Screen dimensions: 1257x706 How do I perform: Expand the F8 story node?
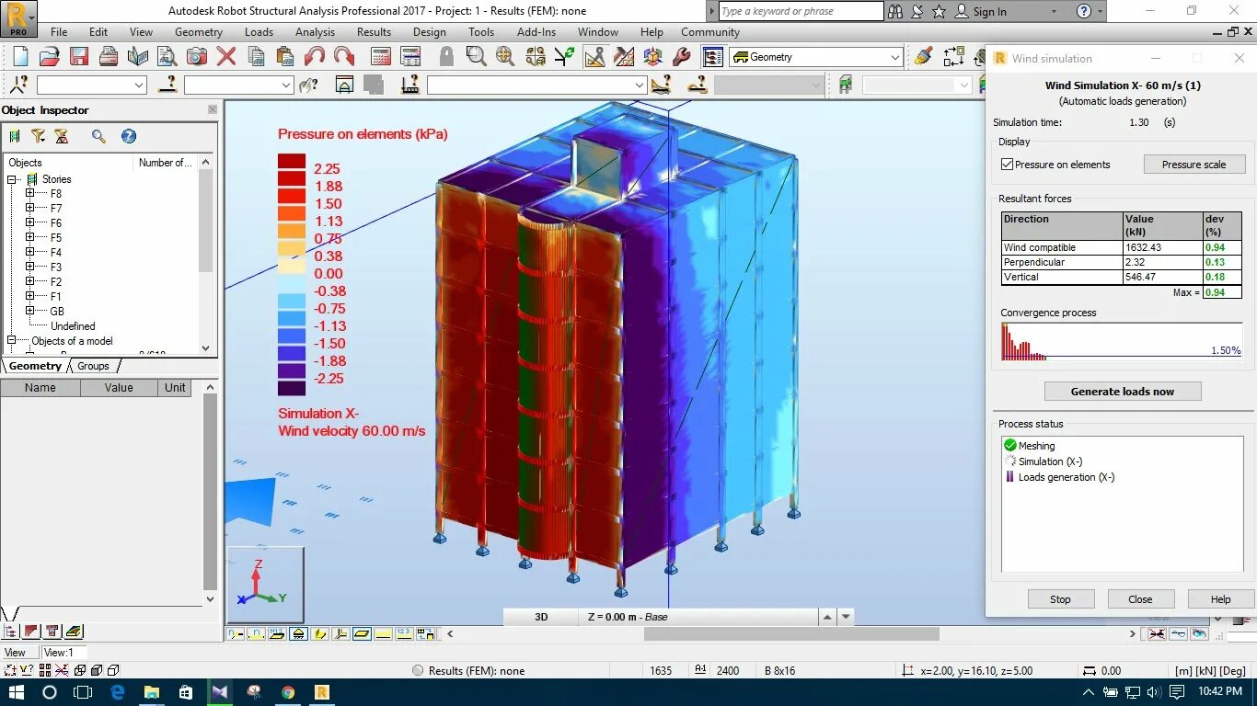pos(29,193)
